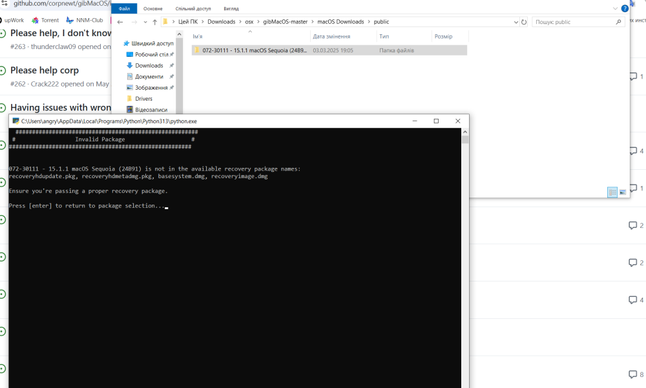Click navigation pane scroll up arrow
The image size is (646, 388).
pos(179,35)
